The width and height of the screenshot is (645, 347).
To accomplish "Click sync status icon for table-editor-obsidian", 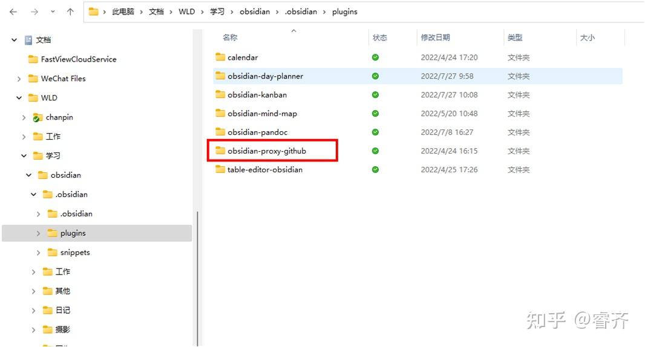I will [375, 169].
